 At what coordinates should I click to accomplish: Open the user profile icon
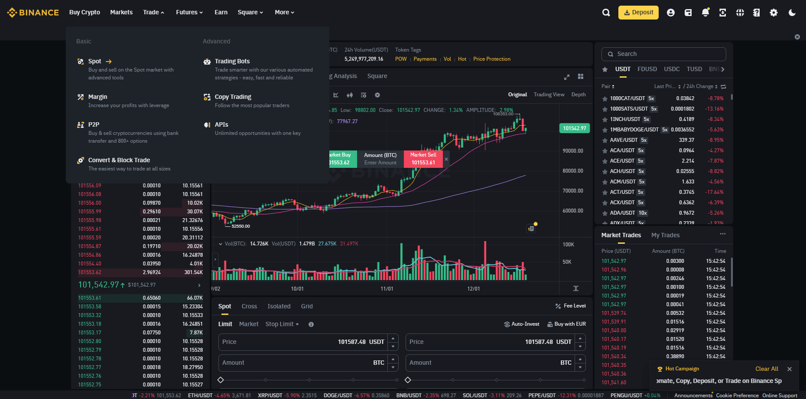pyautogui.click(x=671, y=13)
